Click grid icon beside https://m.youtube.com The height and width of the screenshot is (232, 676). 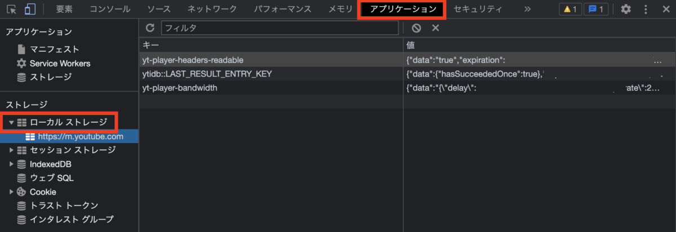point(30,136)
